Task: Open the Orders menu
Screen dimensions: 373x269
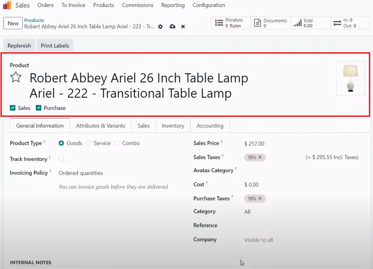Action: coord(45,5)
